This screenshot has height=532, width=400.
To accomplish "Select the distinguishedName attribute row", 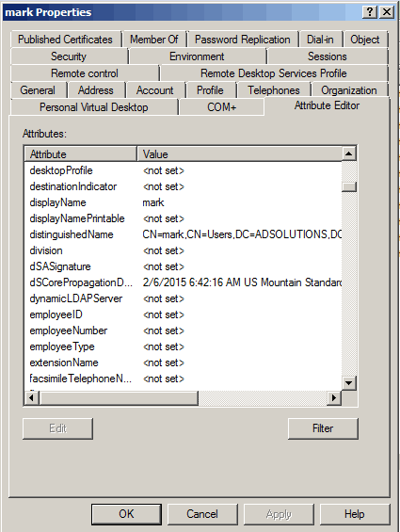I will (x=184, y=234).
